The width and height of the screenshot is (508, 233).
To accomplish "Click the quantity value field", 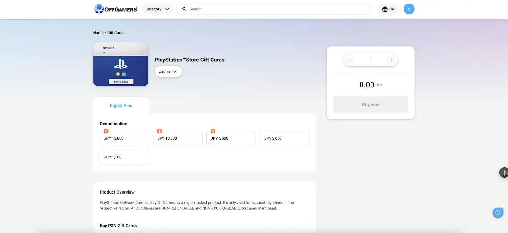I will 371,60.
